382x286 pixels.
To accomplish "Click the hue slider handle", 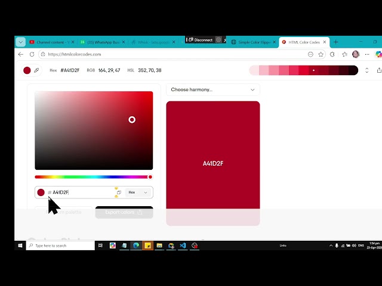I will tap(150, 177).
